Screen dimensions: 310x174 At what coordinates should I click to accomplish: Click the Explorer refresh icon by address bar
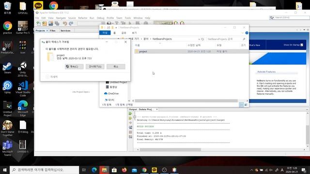coord(202,39)
